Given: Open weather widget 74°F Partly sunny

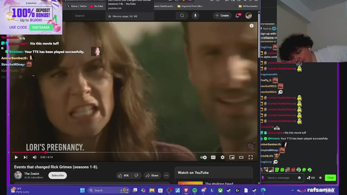Looking at the screenshot, I should coord(20,190).
